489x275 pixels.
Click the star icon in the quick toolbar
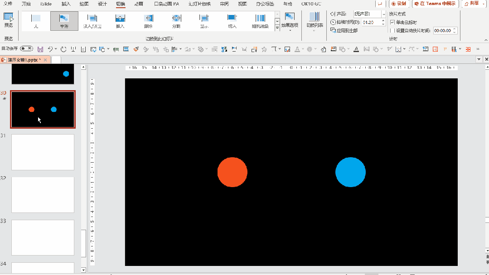(x=264, y=49)
